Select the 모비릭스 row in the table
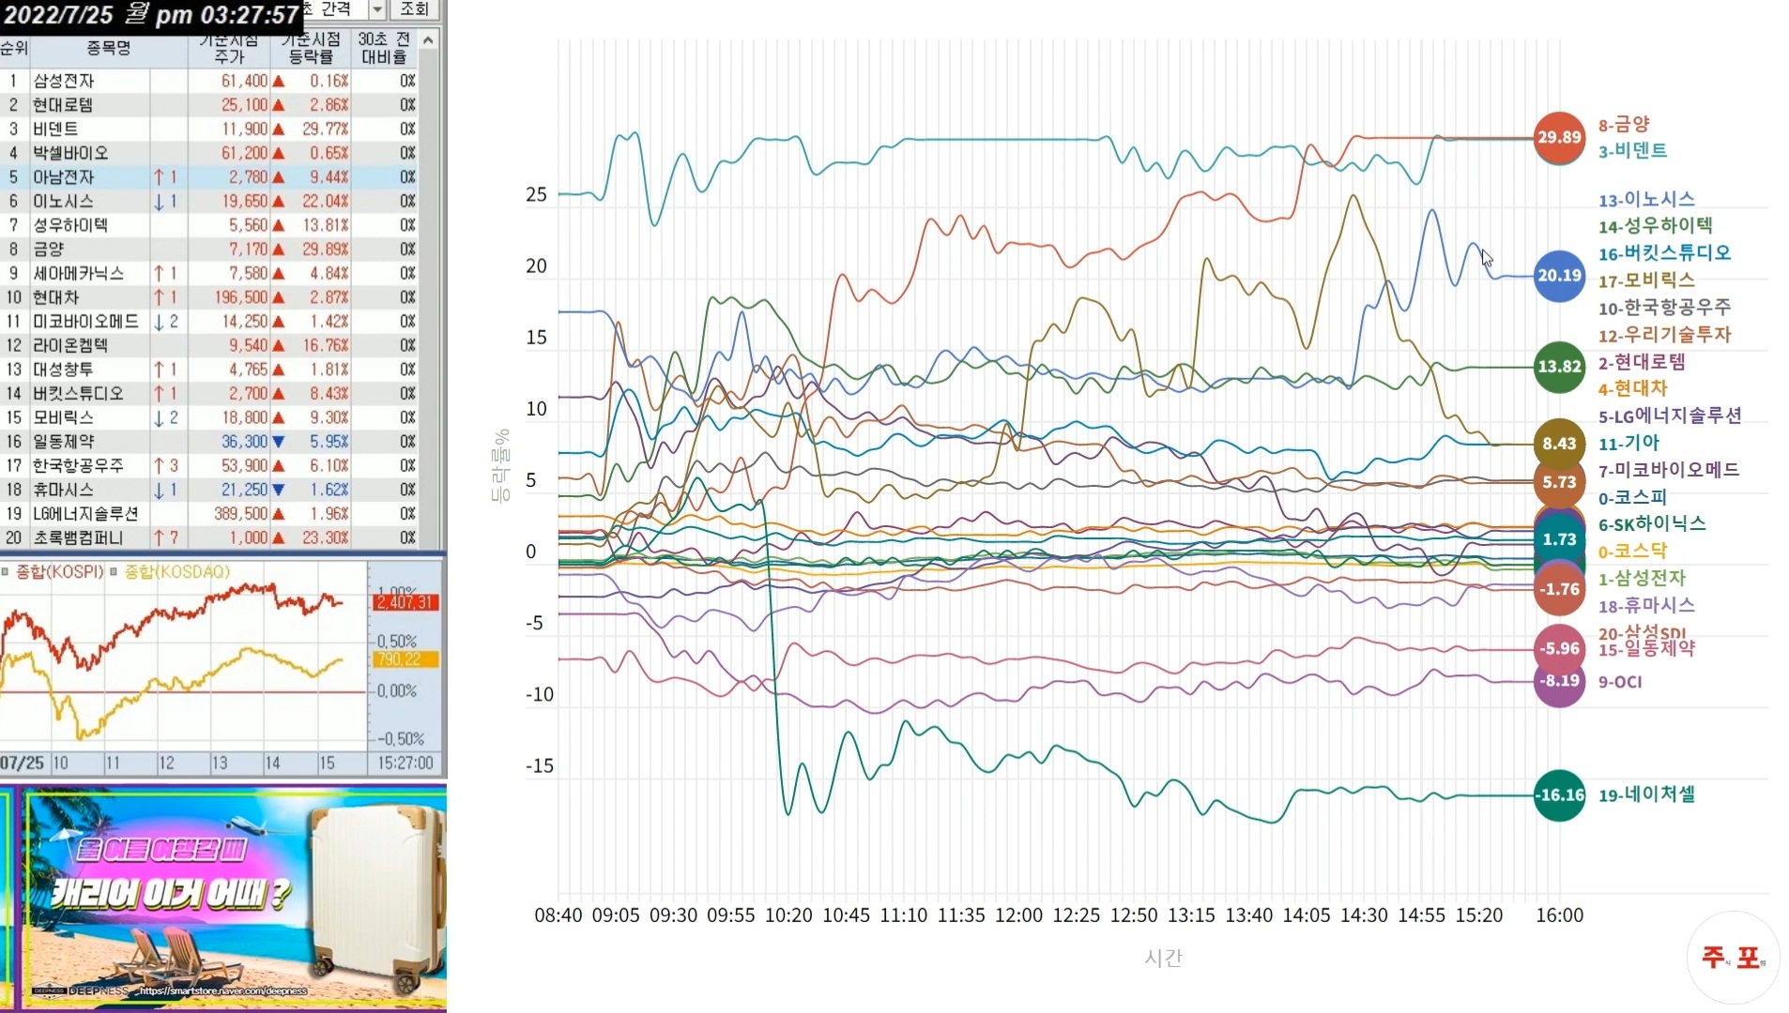The image size is (1789, 1013). pyautogui.click(x=208, y=417)
